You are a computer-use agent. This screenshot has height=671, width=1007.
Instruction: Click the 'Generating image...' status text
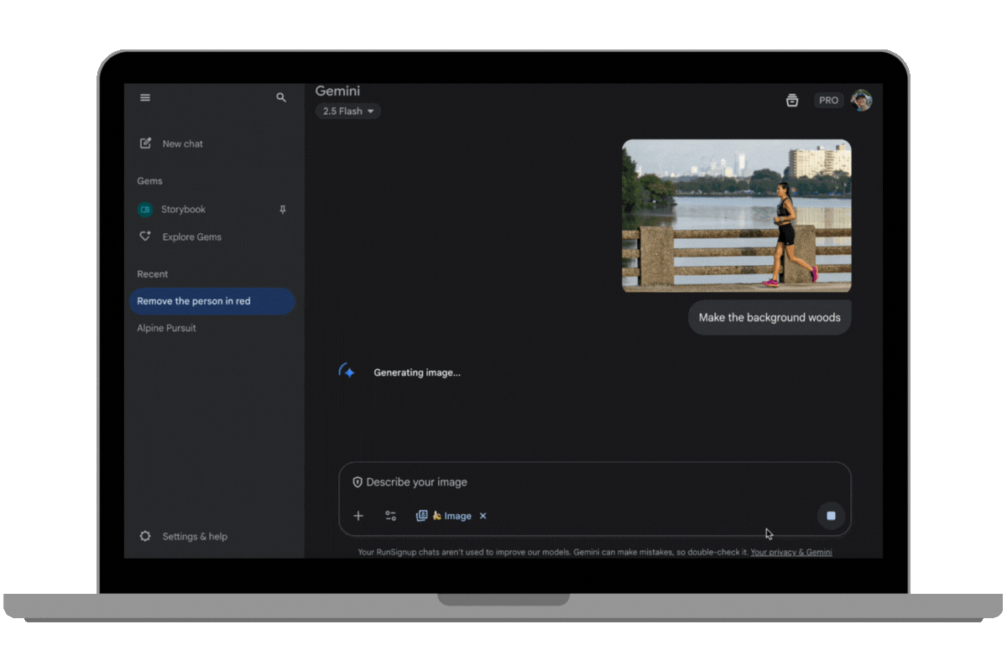pos(417,372)
